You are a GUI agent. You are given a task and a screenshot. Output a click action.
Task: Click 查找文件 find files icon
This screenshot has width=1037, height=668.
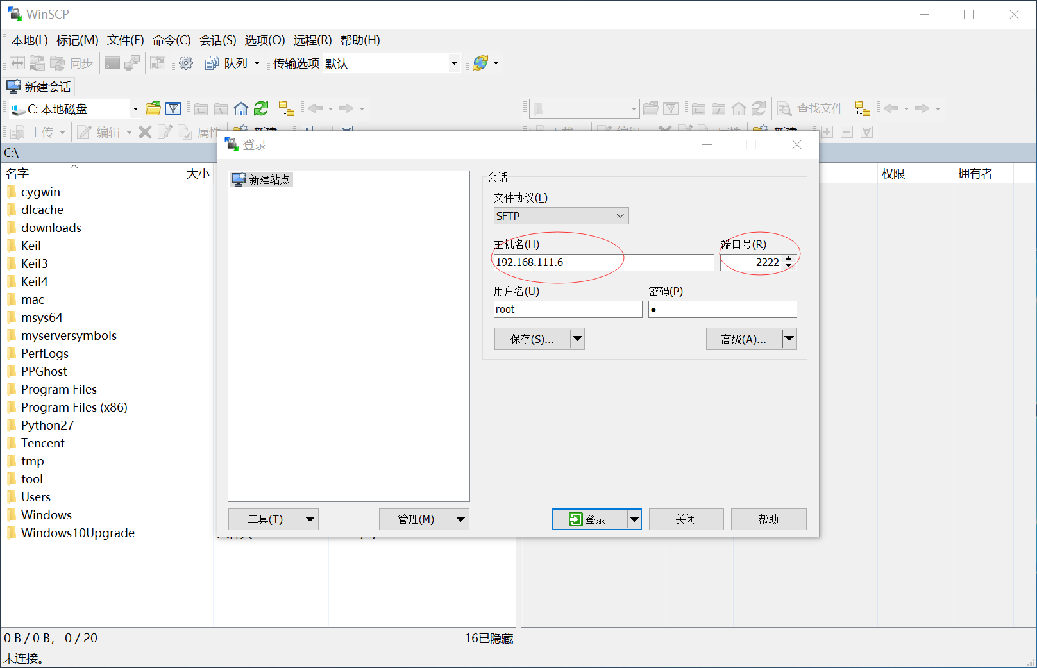pos(784,108)
